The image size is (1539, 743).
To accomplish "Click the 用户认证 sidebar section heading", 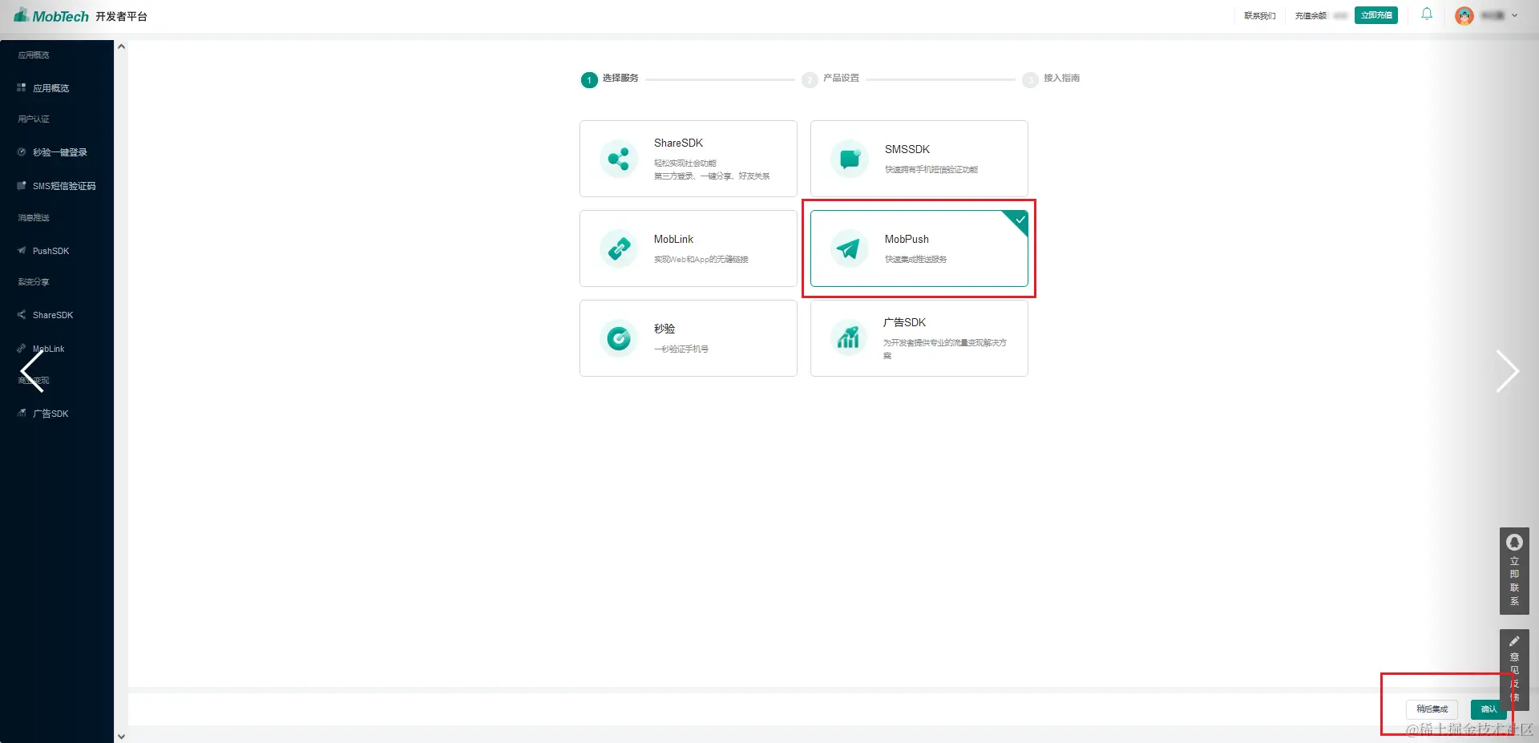I will pos(34,119).
